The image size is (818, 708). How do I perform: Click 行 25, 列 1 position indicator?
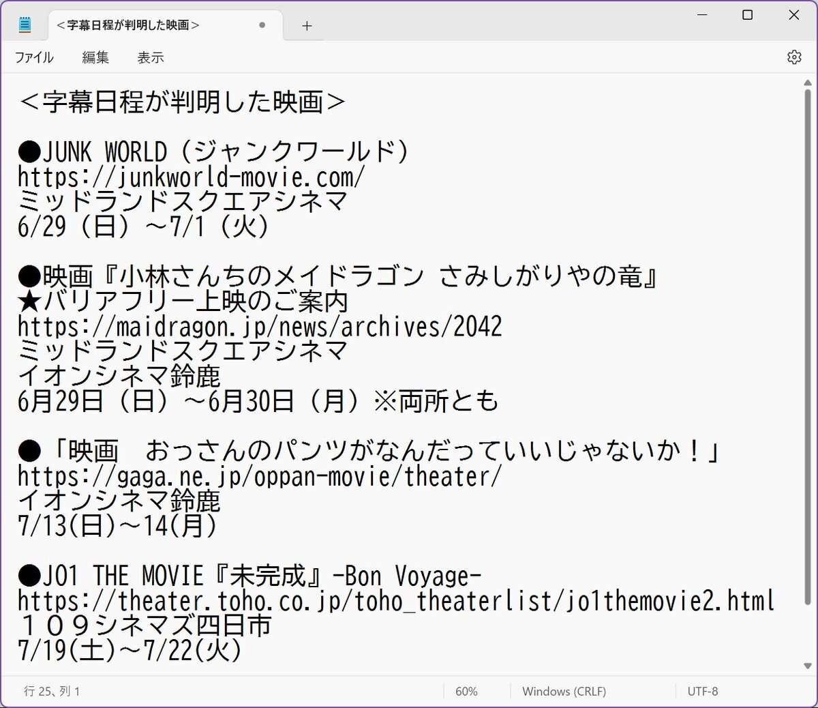tap(52, 691)
